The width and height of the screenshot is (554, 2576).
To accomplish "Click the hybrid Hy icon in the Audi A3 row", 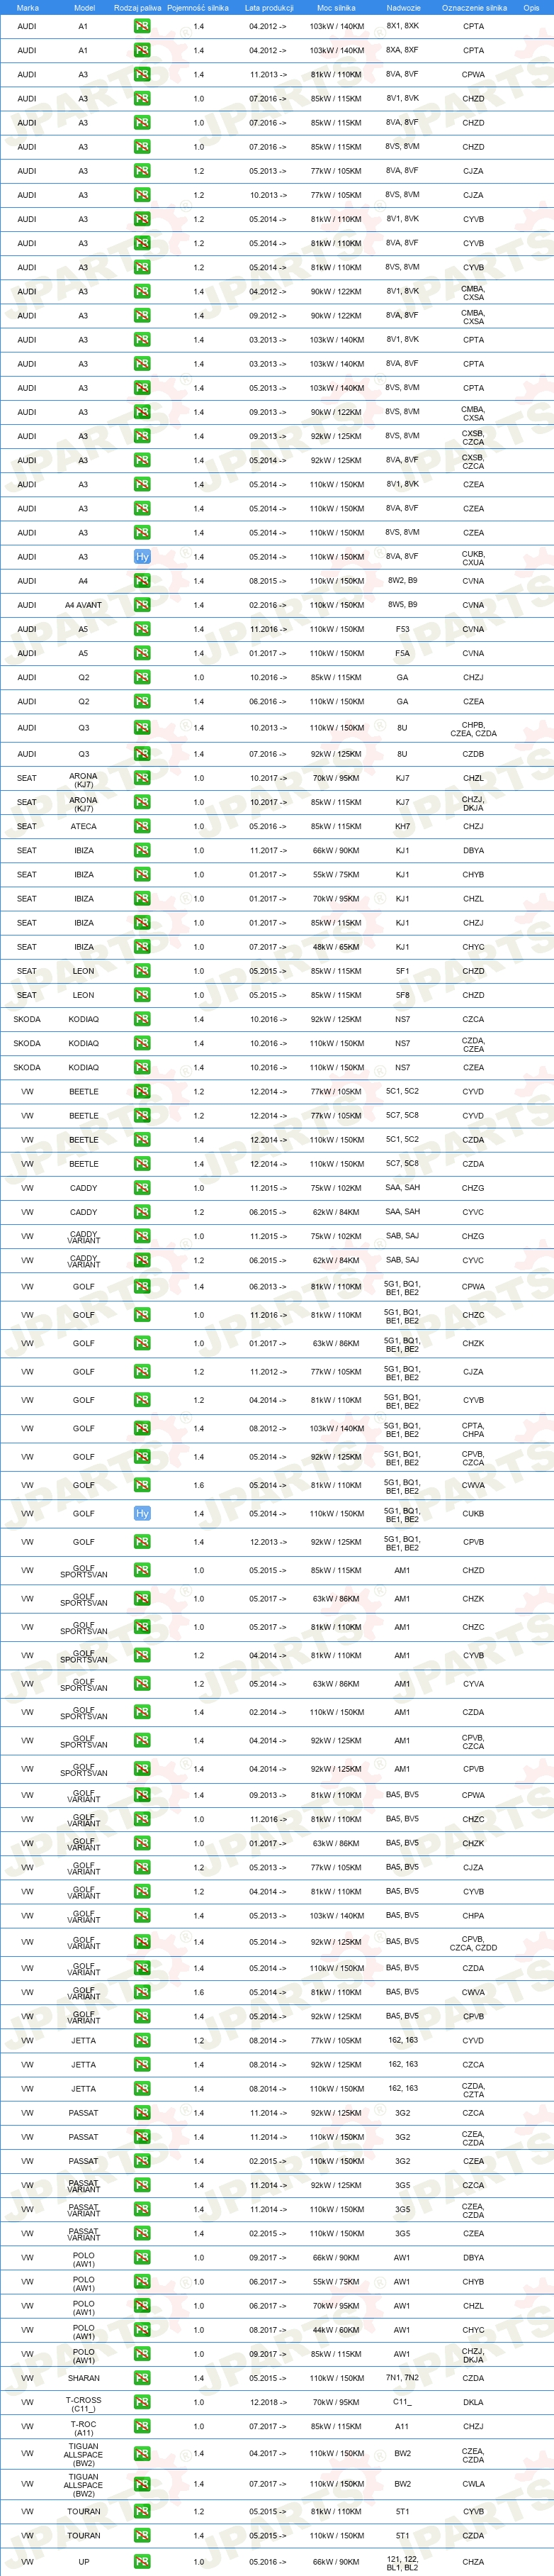I will [x=142, y=557].
